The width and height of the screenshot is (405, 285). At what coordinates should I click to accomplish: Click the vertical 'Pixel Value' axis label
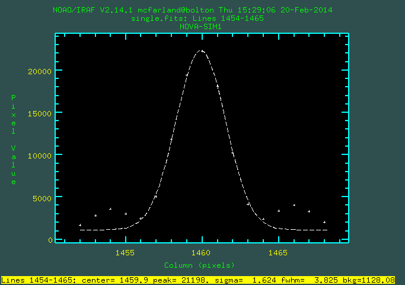(14, 140)
